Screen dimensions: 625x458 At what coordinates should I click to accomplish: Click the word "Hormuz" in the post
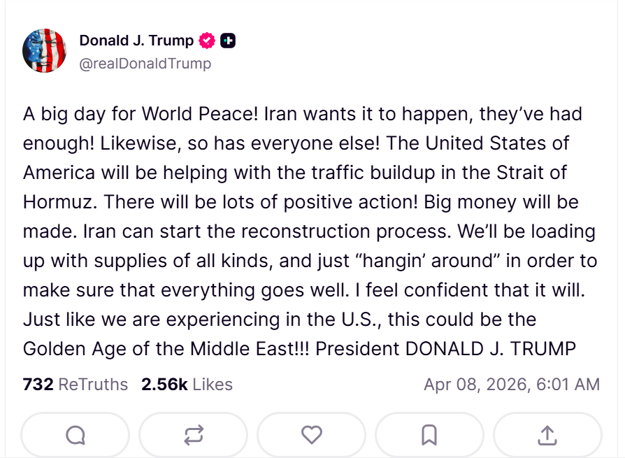[x=59, y=202]
